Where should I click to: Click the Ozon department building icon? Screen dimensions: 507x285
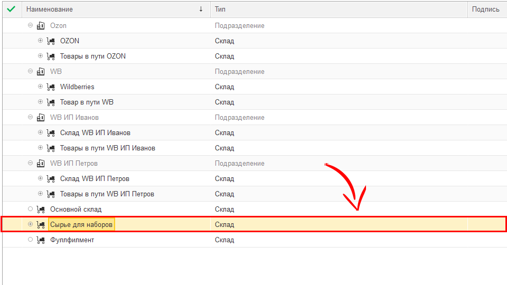41,25
